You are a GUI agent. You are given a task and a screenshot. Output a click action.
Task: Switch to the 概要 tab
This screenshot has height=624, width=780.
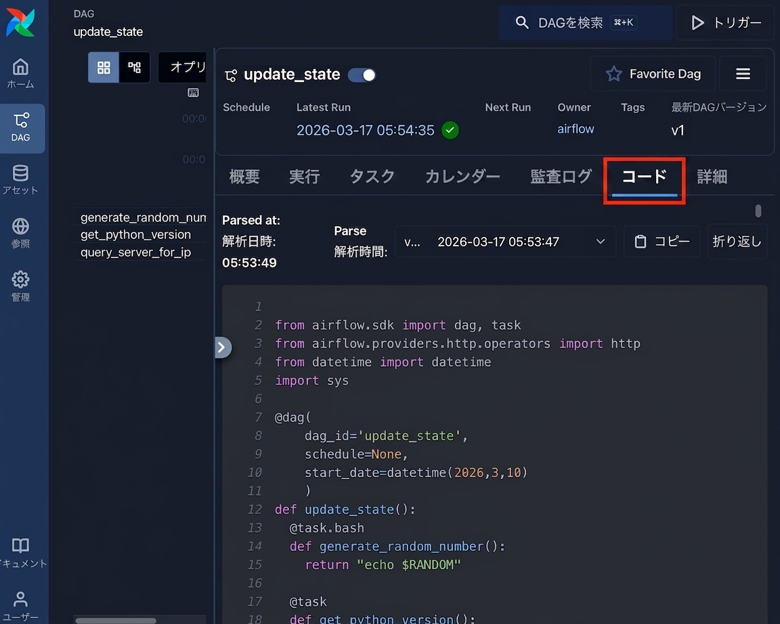pyautogui.click(x=244, y=177)
